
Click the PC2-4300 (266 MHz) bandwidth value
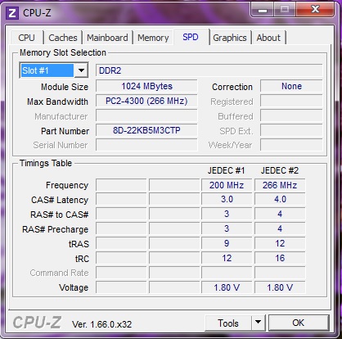coord(146,101)
